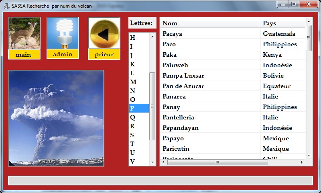Sort by the Nom column header
This screenshot has height=193, width=321.
(210, 23)
